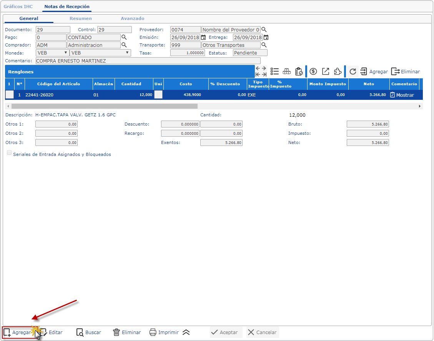
Task: Collapse the bottom toolbar with double chevron
Action: coord(186,333)
